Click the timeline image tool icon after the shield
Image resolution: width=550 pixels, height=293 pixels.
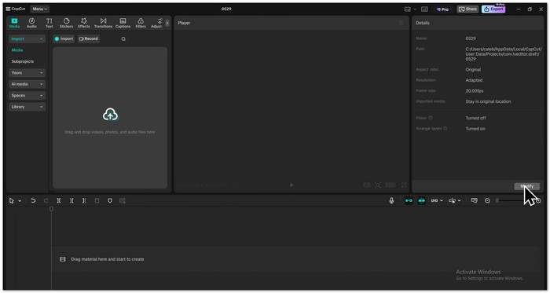tap(123, 201)
